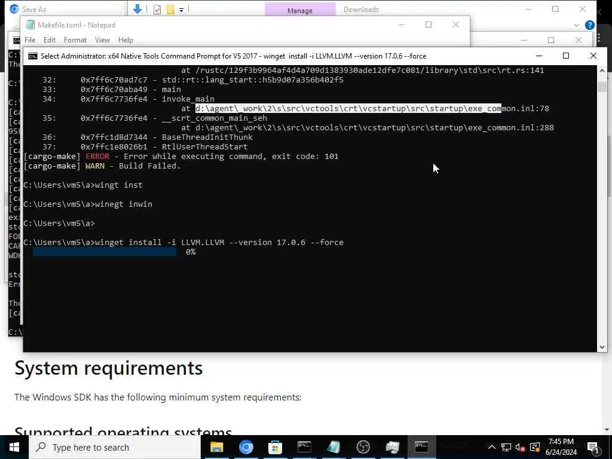Open Microsoft Store from the taskbar
Viewport: 612px width, 459px height.
(x=275, y=447)
